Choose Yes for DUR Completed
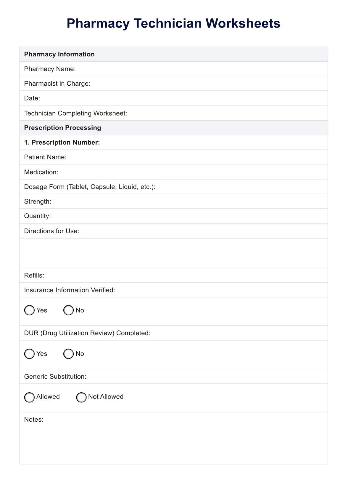Image resolution: width=348 pixels, height=483 pixels. tap(29, 354)
